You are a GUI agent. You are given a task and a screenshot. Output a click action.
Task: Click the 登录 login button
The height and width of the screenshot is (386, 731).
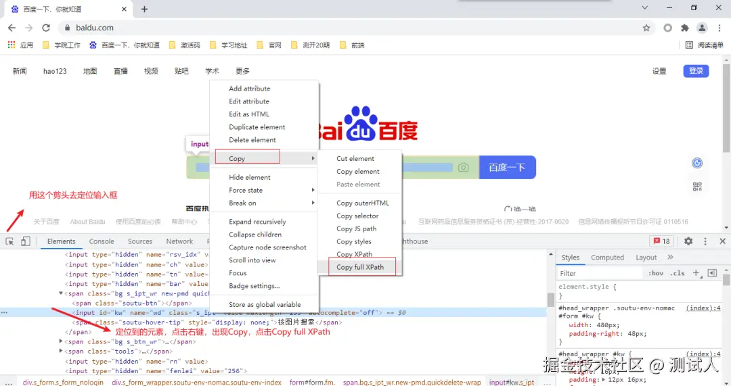(696, 71)
